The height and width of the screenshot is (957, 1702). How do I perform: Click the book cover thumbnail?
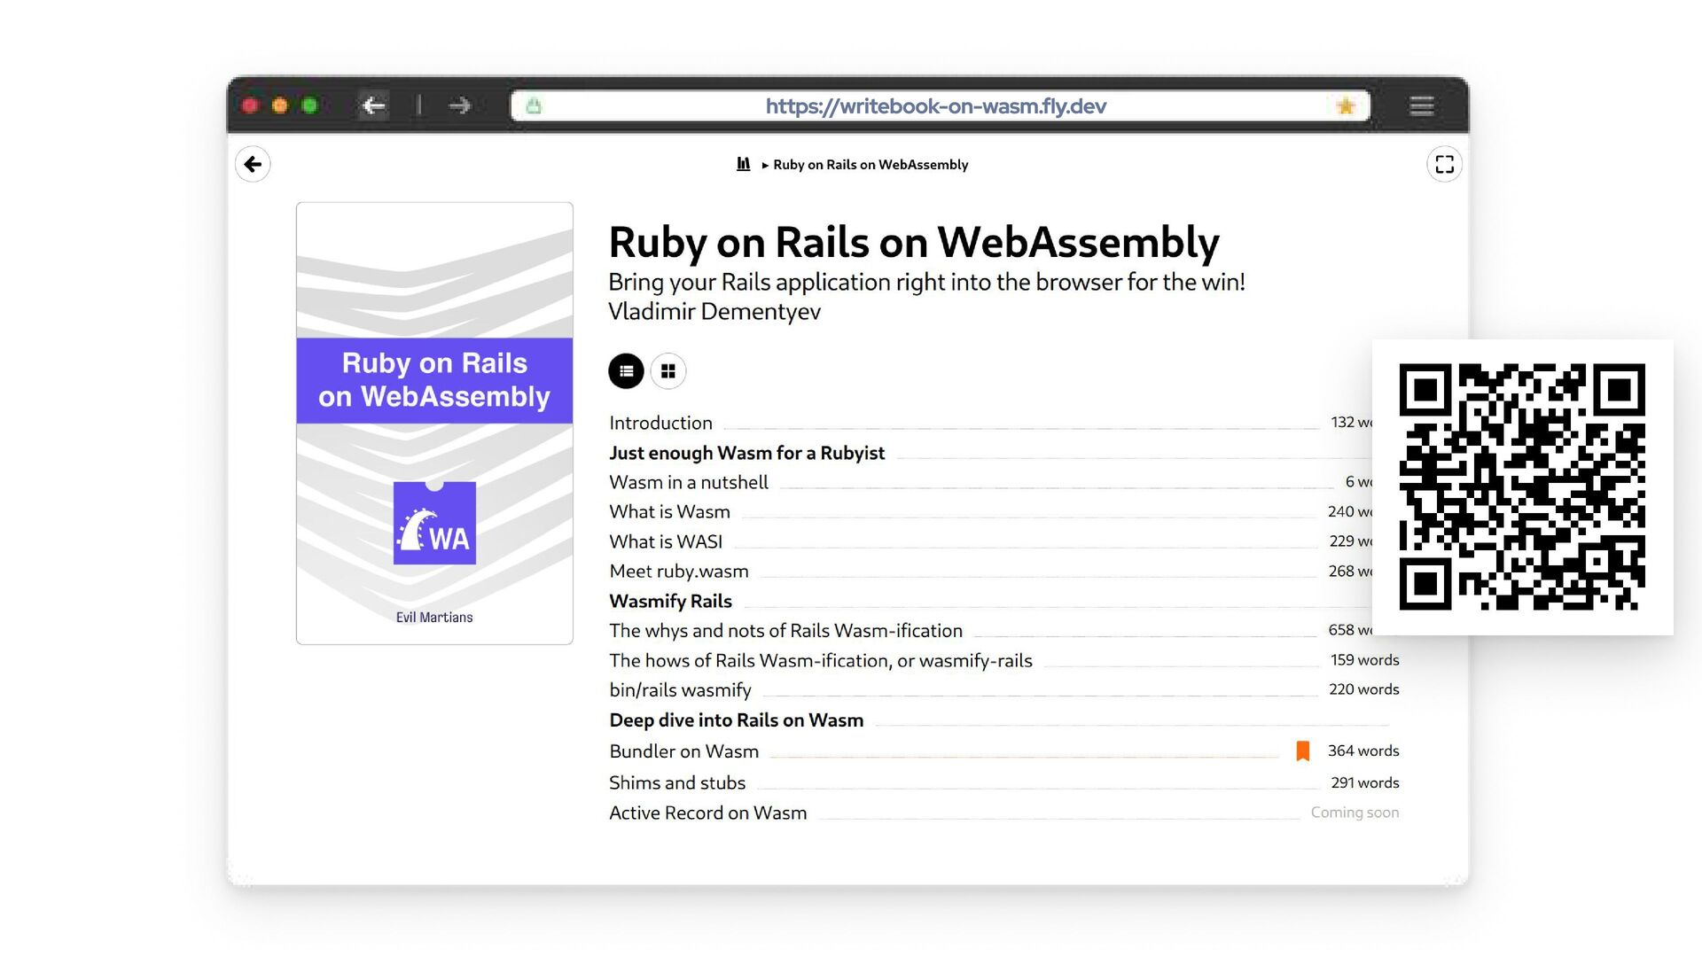pos(434,423)
